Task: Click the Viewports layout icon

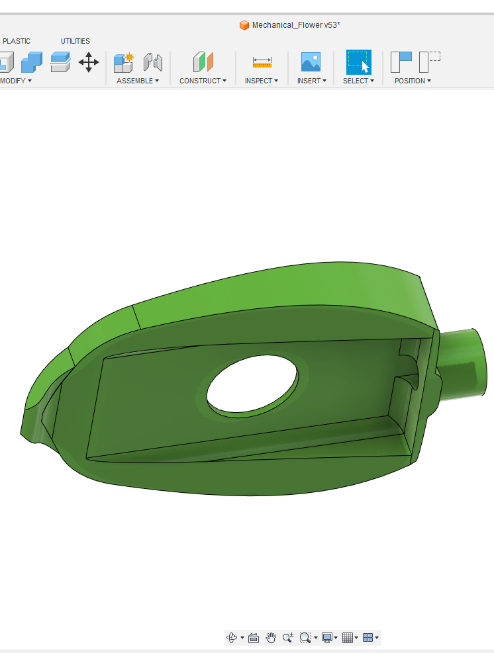Action: tap(368, 638)
